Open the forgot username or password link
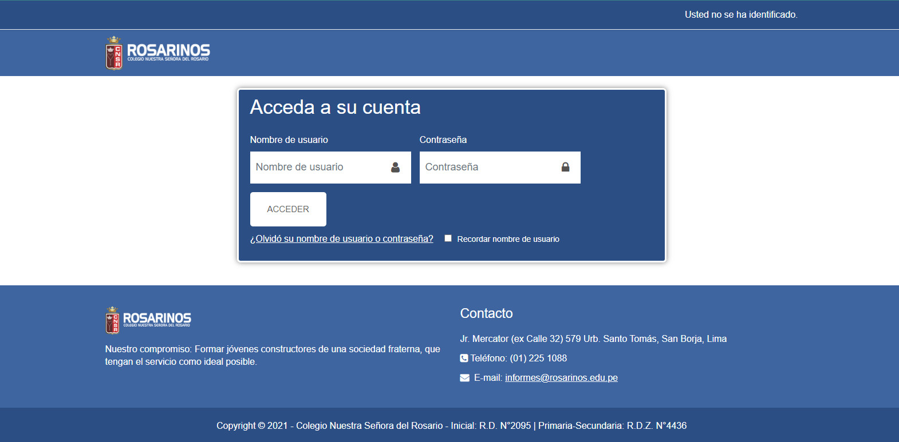 pos(341,239)
